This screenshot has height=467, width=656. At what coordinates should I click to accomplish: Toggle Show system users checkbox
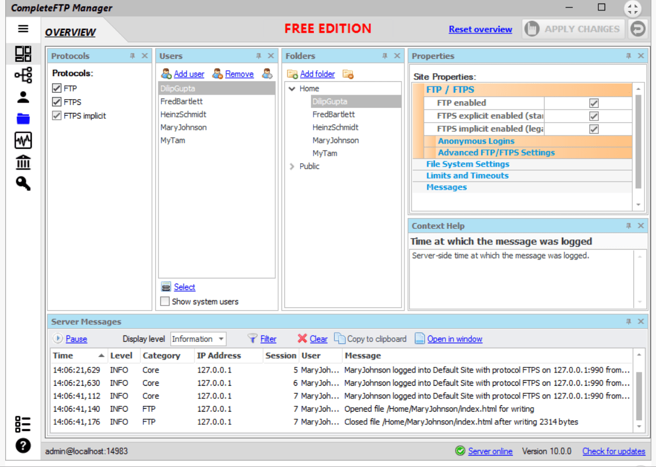point(165,302)
